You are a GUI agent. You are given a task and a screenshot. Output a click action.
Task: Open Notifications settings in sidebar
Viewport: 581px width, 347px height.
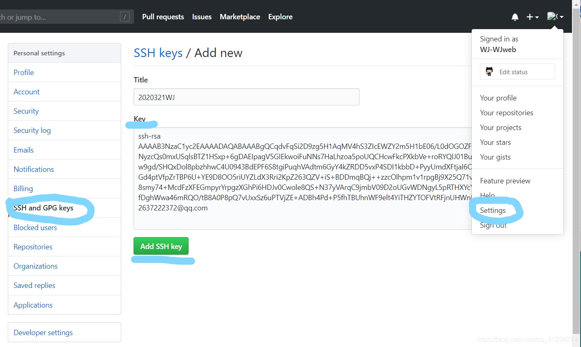[65, 169]
